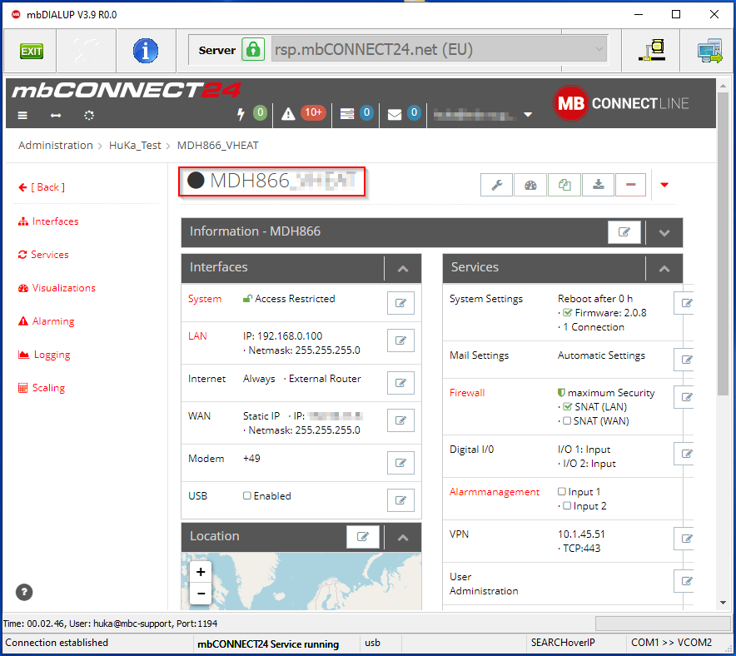
Task: Edit the Modem interface row
Action: click(x=400, y=463)
